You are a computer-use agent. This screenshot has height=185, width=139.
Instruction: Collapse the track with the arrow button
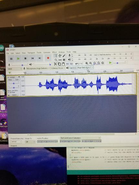click(9, 95)
